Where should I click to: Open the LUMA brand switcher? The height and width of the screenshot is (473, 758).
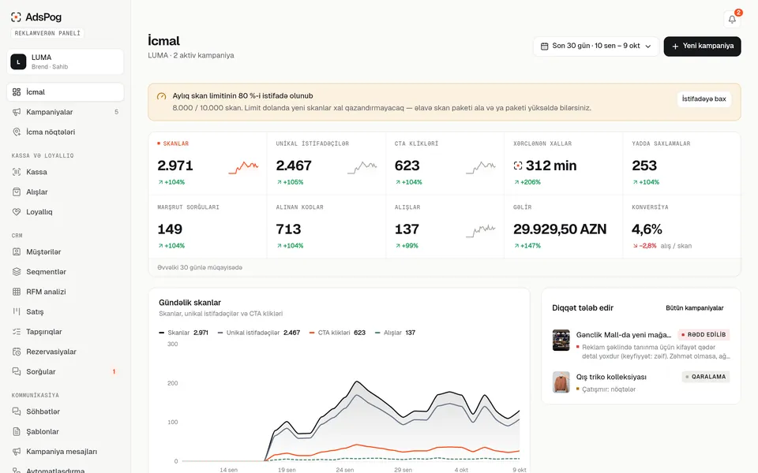click(66, 61)
